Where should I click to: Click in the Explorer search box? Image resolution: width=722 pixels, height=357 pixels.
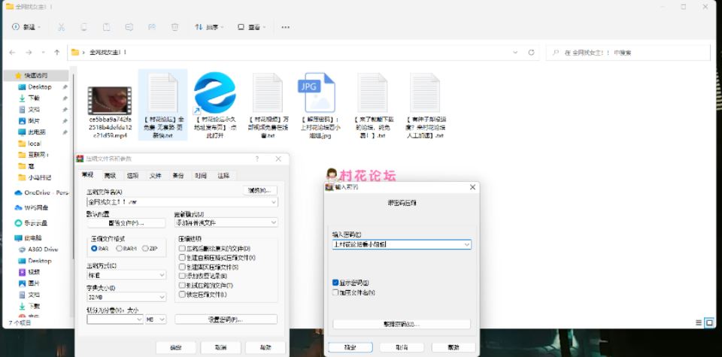[x=628, y=53]
